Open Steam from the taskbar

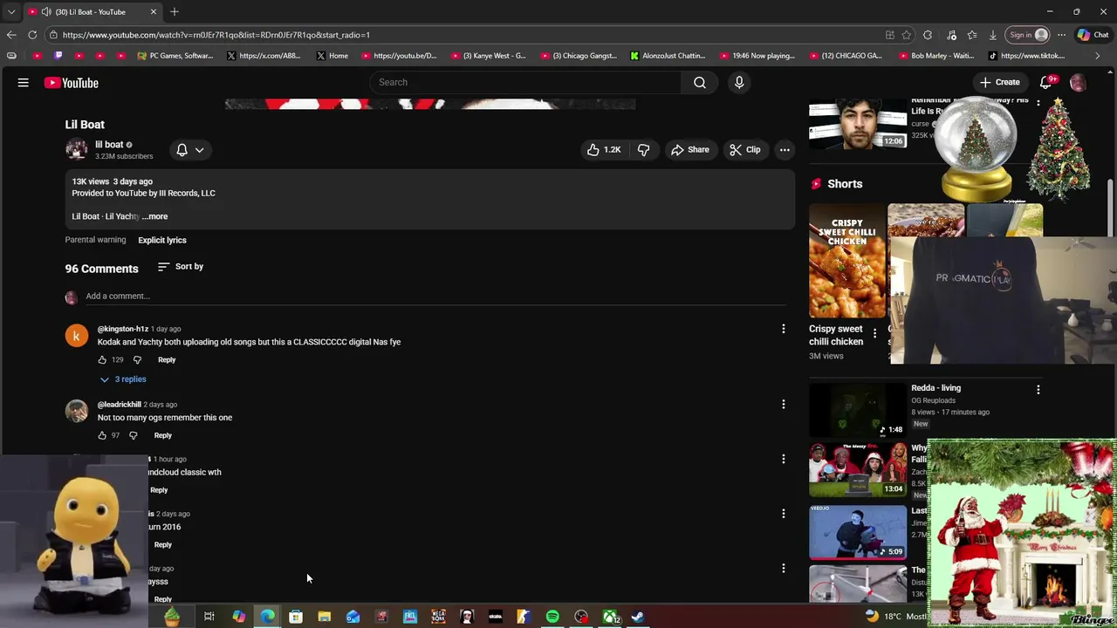click(x=638, y=617)
